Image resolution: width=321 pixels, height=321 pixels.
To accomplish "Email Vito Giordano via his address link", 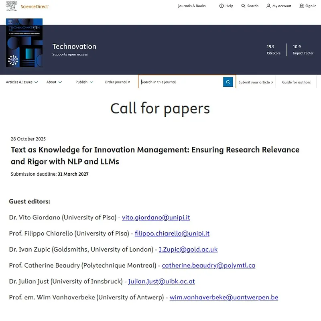I will pos(156,217).
